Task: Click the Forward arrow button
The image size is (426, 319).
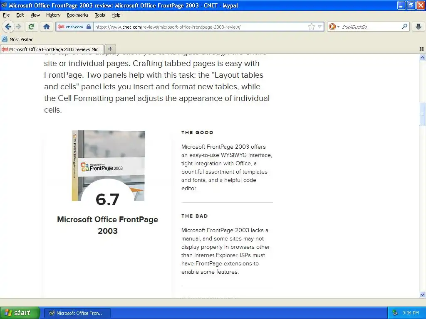Action: tap(18, 27)
